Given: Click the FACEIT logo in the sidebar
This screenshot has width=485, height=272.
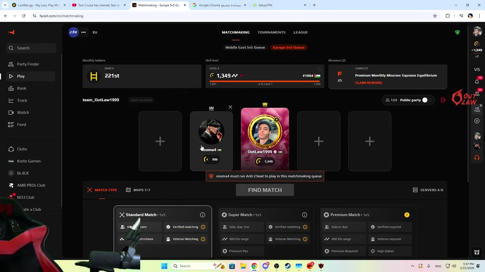Looking at the screenshot, I should click(x=11, y=32).
